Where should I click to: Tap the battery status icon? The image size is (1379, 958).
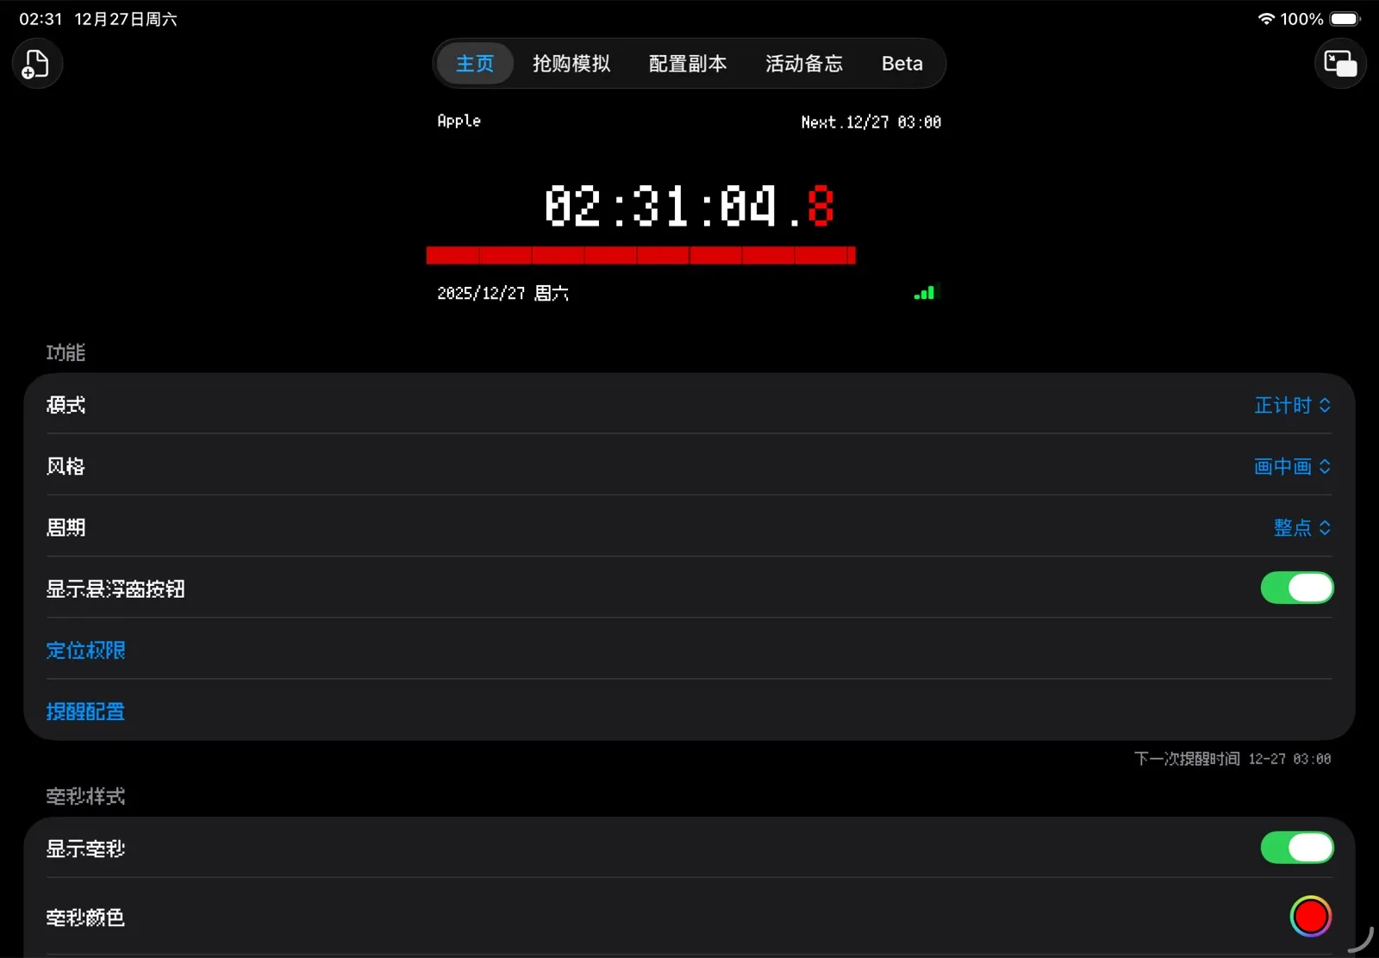point(1345,19)
